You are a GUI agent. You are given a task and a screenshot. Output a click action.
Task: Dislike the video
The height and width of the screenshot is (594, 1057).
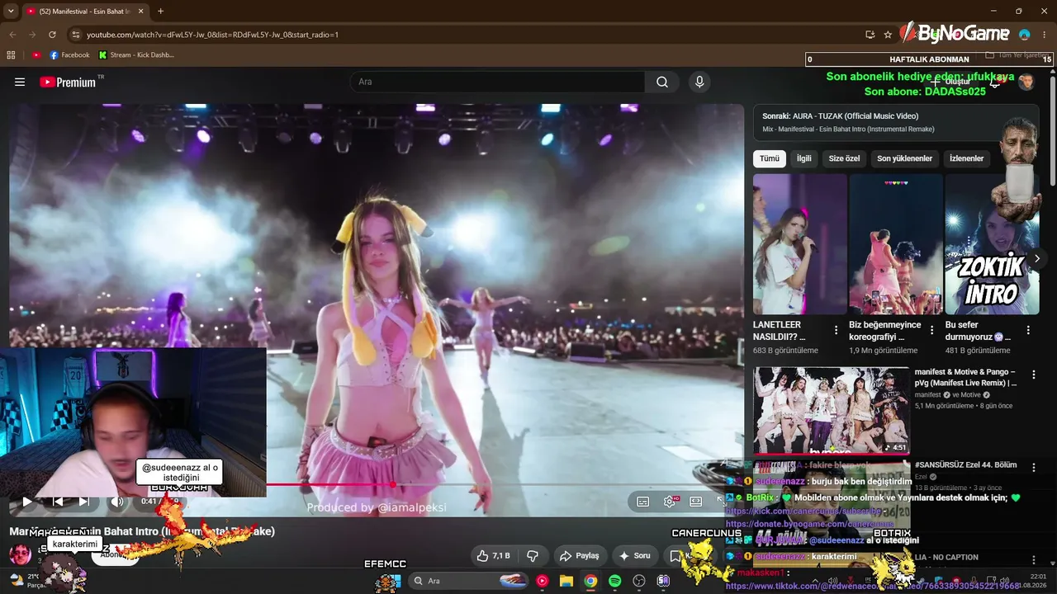(x=533, y=556)
